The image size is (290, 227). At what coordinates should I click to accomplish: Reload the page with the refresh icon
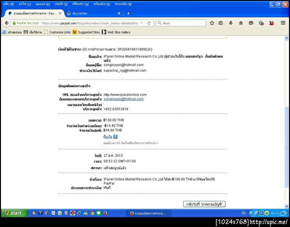click(149, 23)
